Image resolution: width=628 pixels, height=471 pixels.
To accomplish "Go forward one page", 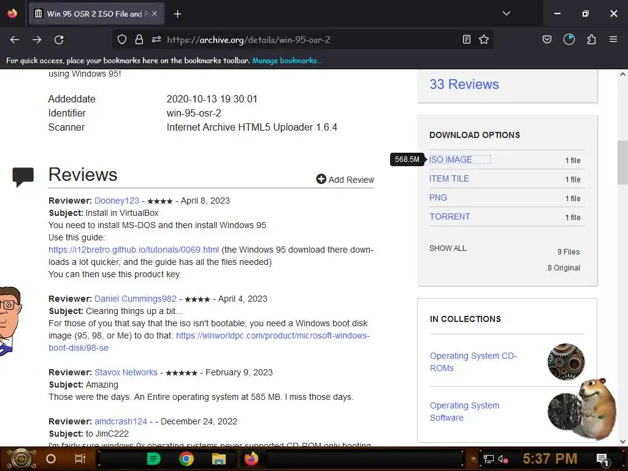I will tap(37, 40).
